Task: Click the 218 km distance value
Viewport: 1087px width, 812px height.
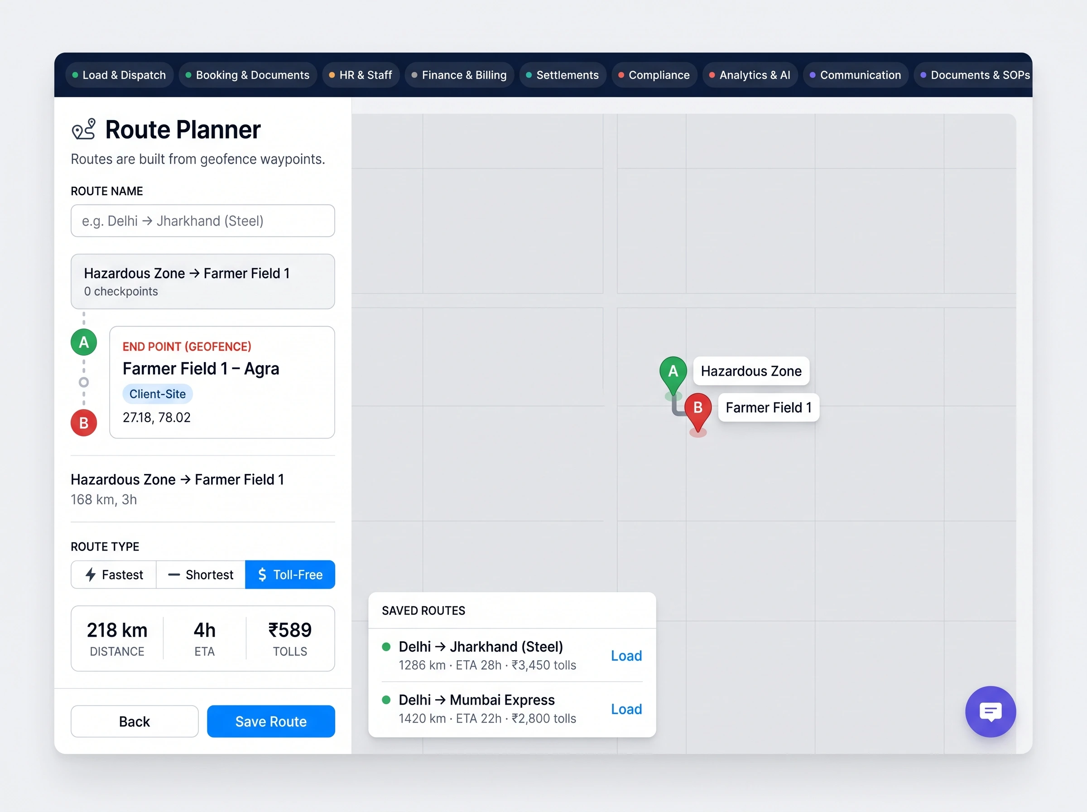Action: point(117,630)
